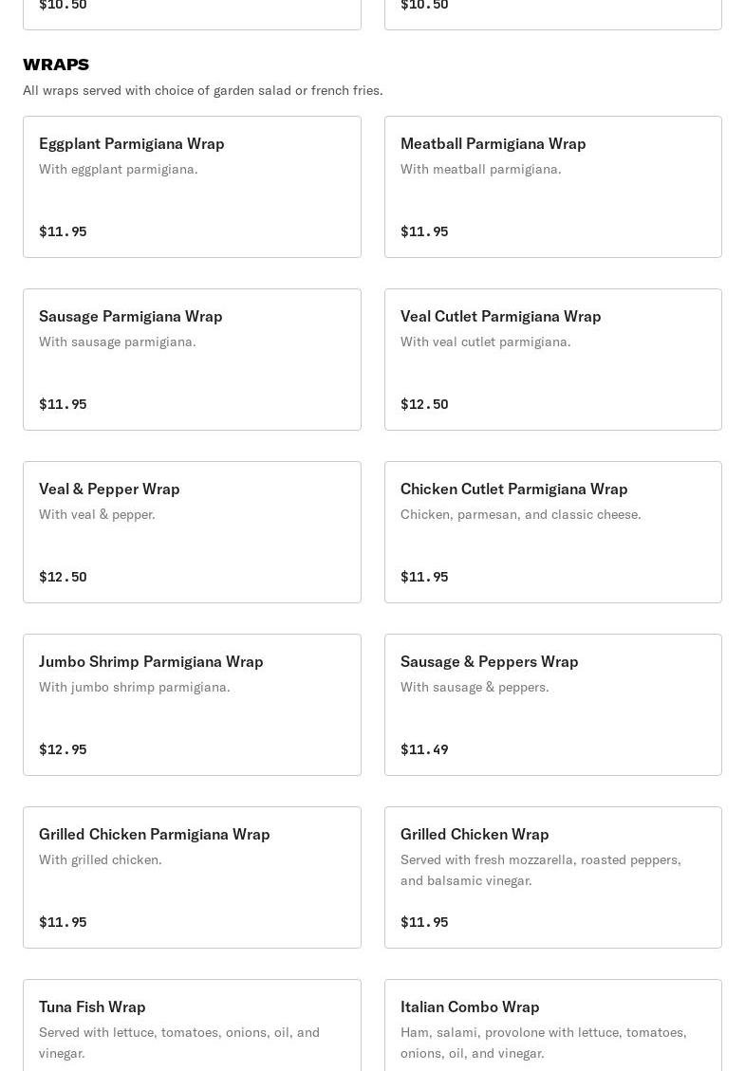
Task: Click the "With veal & pepper." description
Action: (97, 514)
